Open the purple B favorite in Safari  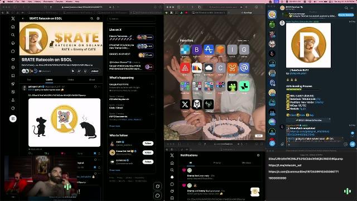(197, 50)
